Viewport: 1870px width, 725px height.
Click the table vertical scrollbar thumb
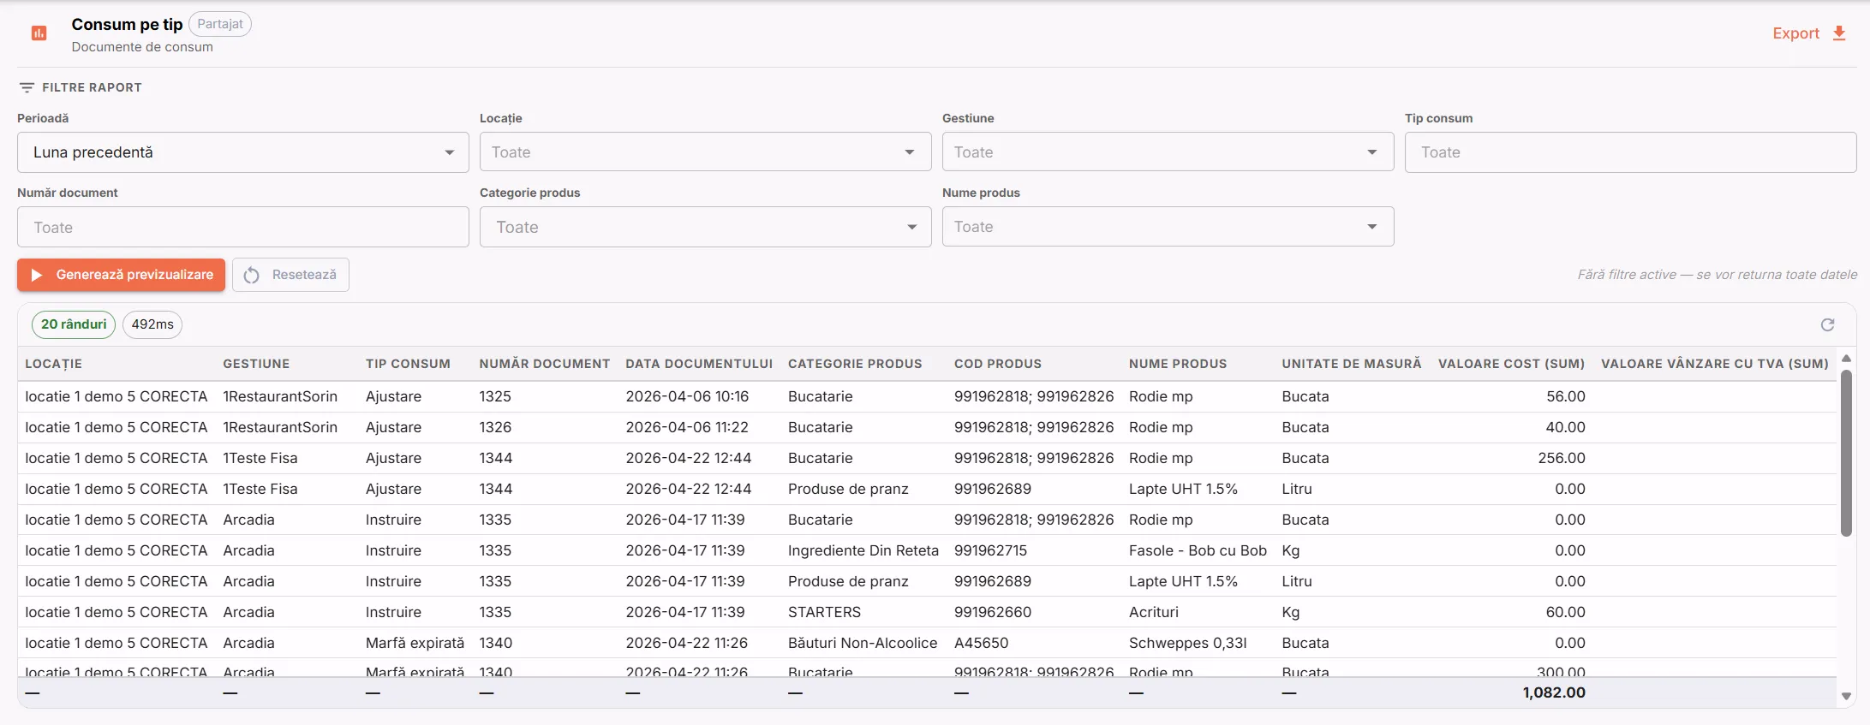tap(1846, 453)
